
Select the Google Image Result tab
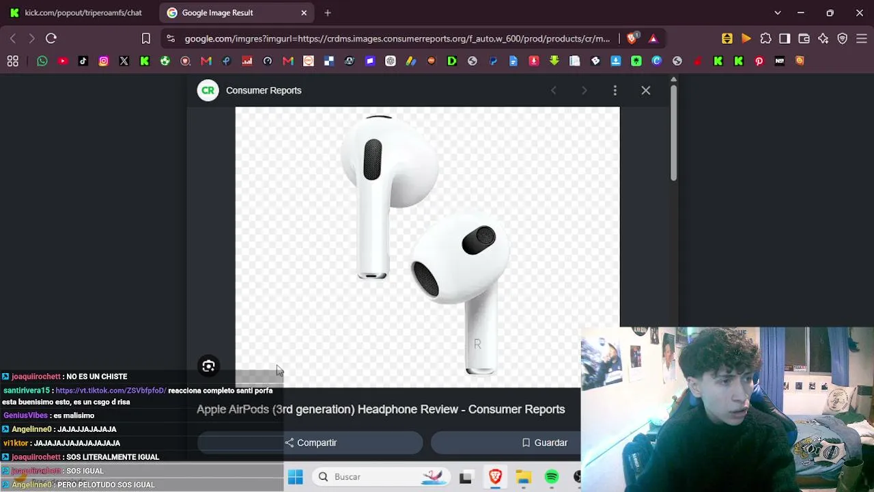click(x=236, y=12)
